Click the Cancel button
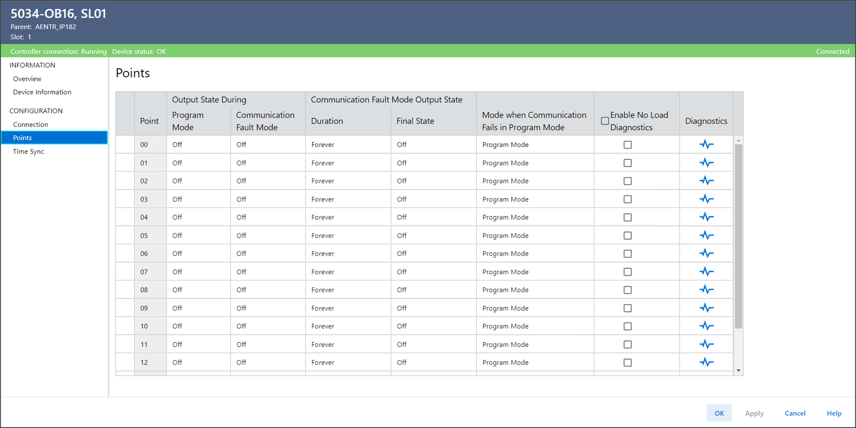Screen dimensions: 856x428 (795, 413)
